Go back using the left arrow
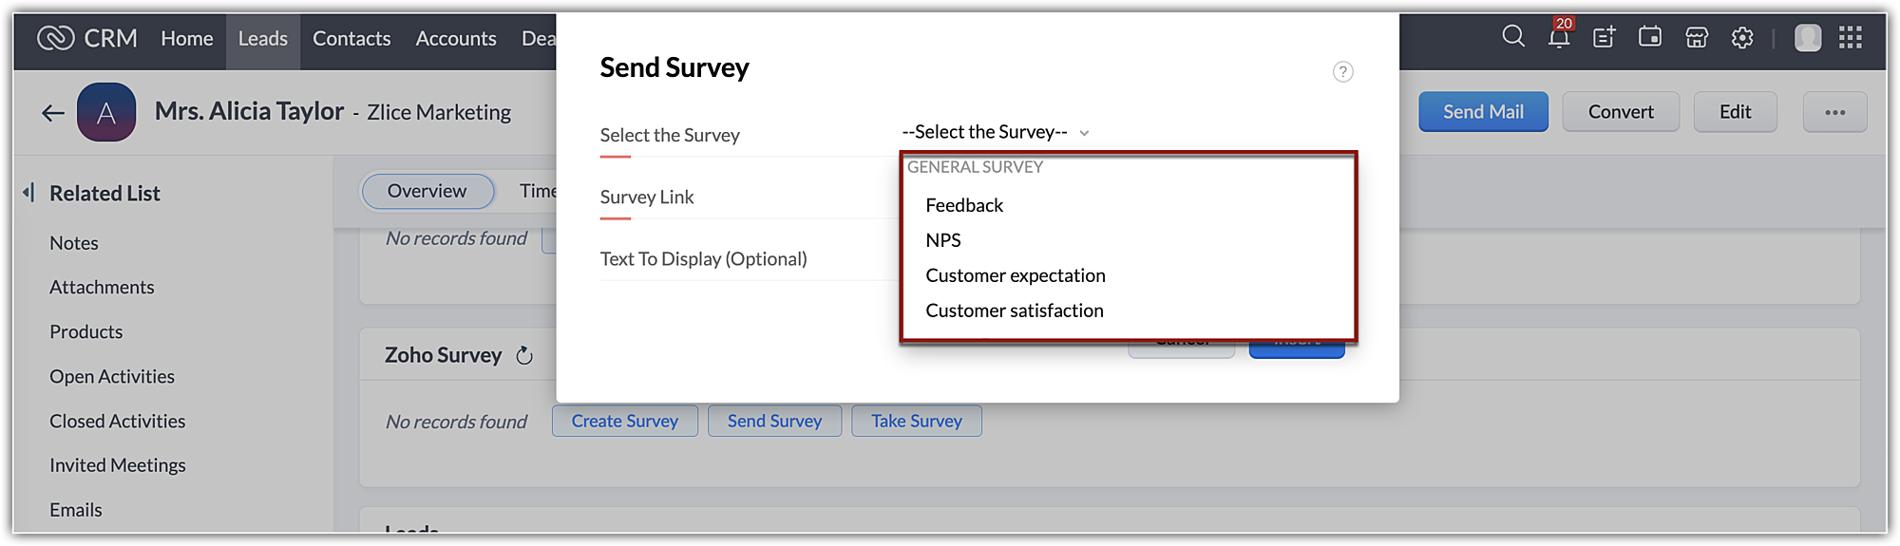The image size is (1900, 546). [x=53, y=113]
